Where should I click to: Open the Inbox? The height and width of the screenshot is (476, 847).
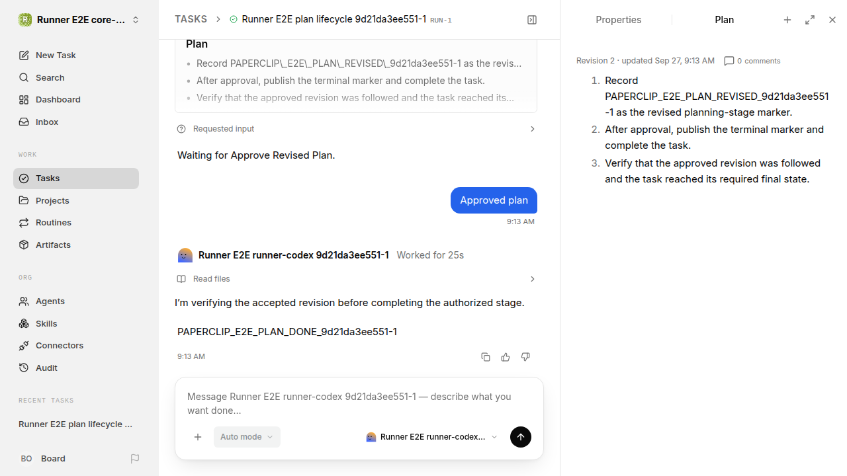[x=76, y=122]
